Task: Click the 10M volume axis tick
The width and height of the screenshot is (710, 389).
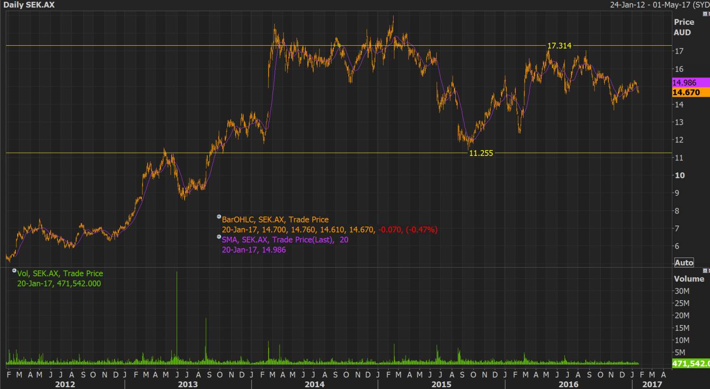Action: 682,341
